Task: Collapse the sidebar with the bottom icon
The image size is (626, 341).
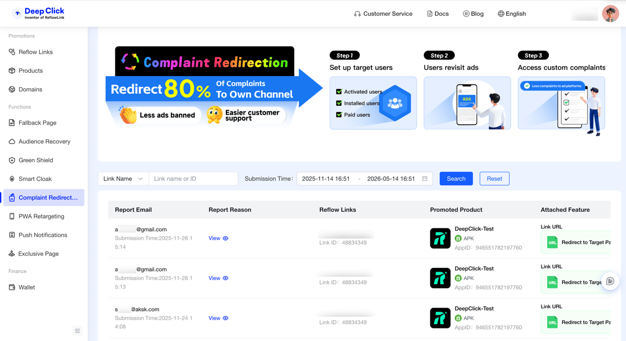Action: [x=78, y=331]
